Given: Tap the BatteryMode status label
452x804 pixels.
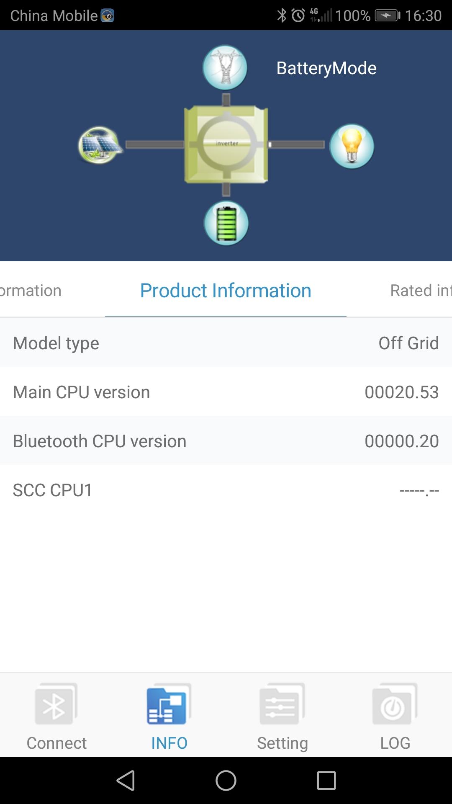Looking at the screenshot, I should tap(326, 68).
